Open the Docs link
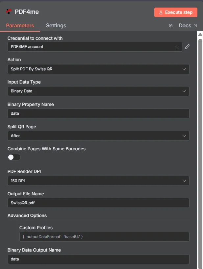 tap(185, 26)
